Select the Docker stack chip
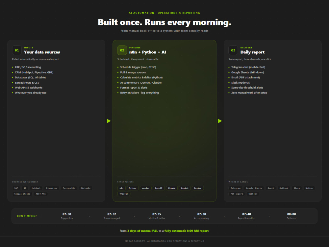 point(198,188)
